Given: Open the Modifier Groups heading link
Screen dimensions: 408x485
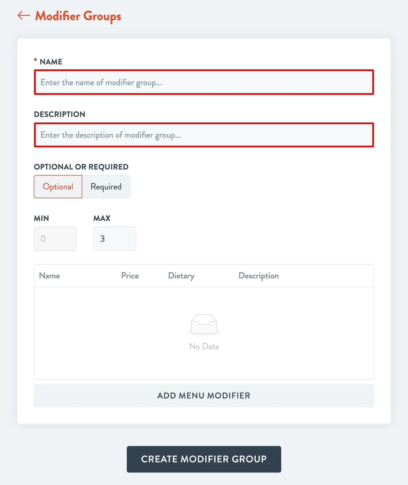Looking at the screenshot, I should [78, 16].
